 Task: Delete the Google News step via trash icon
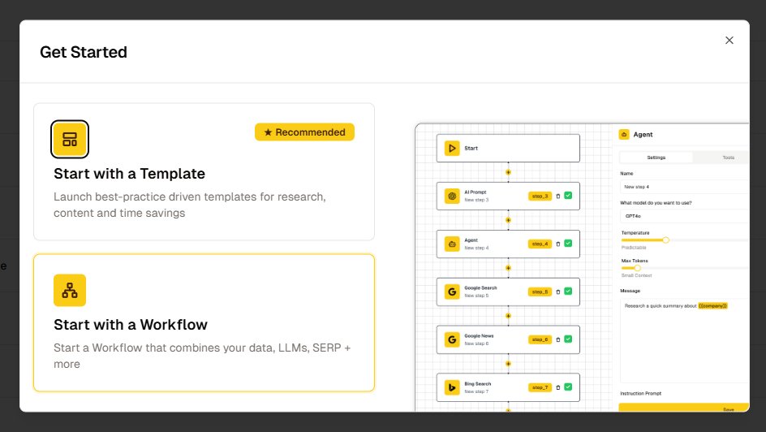pyautogui.click(x=558, y=339)
